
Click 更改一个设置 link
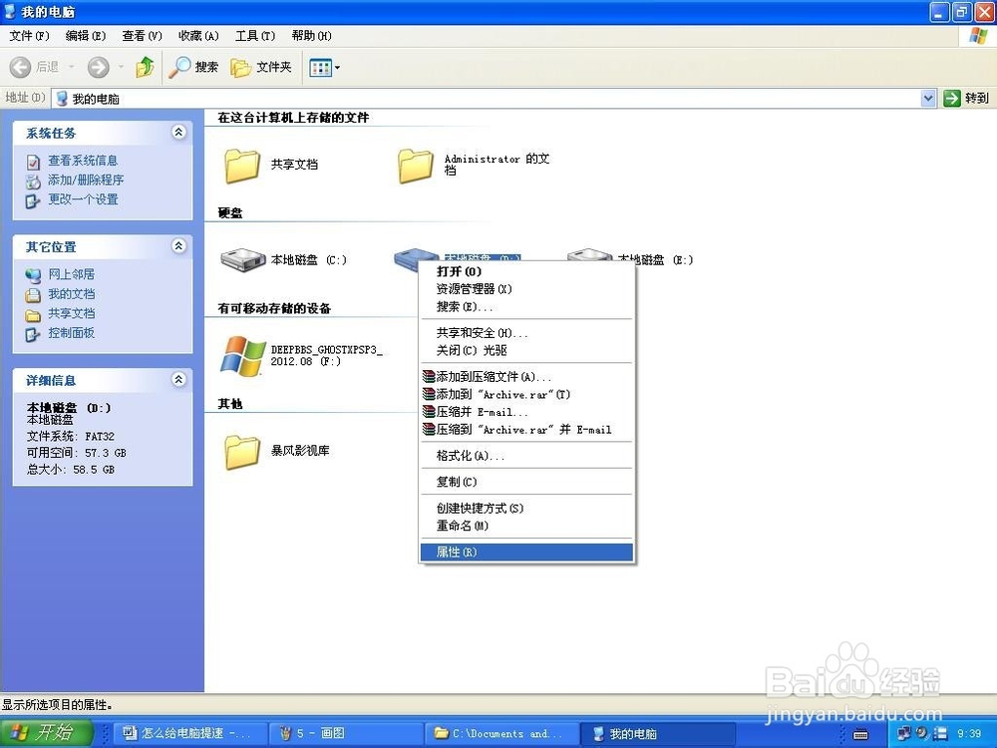[84, 199]
